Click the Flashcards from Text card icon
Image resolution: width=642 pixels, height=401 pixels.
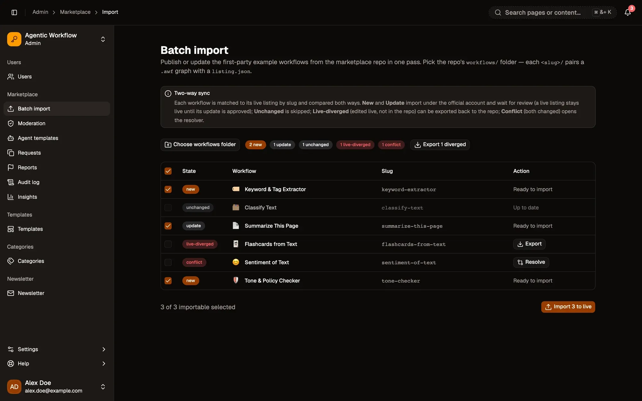pyautogui.click(x=236, y=244)
